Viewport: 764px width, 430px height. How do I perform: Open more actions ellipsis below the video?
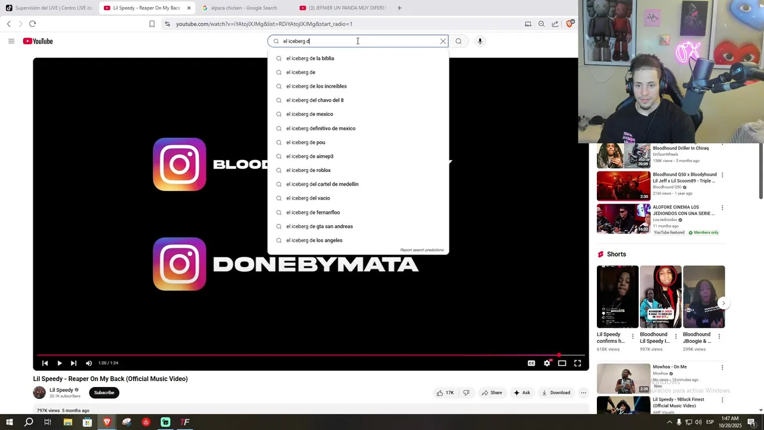pos(583,392)
